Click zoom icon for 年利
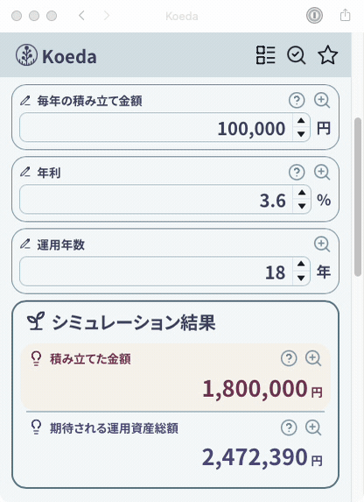 321,173
